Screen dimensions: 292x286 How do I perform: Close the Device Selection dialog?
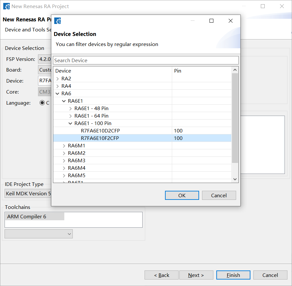click(231, 21)
